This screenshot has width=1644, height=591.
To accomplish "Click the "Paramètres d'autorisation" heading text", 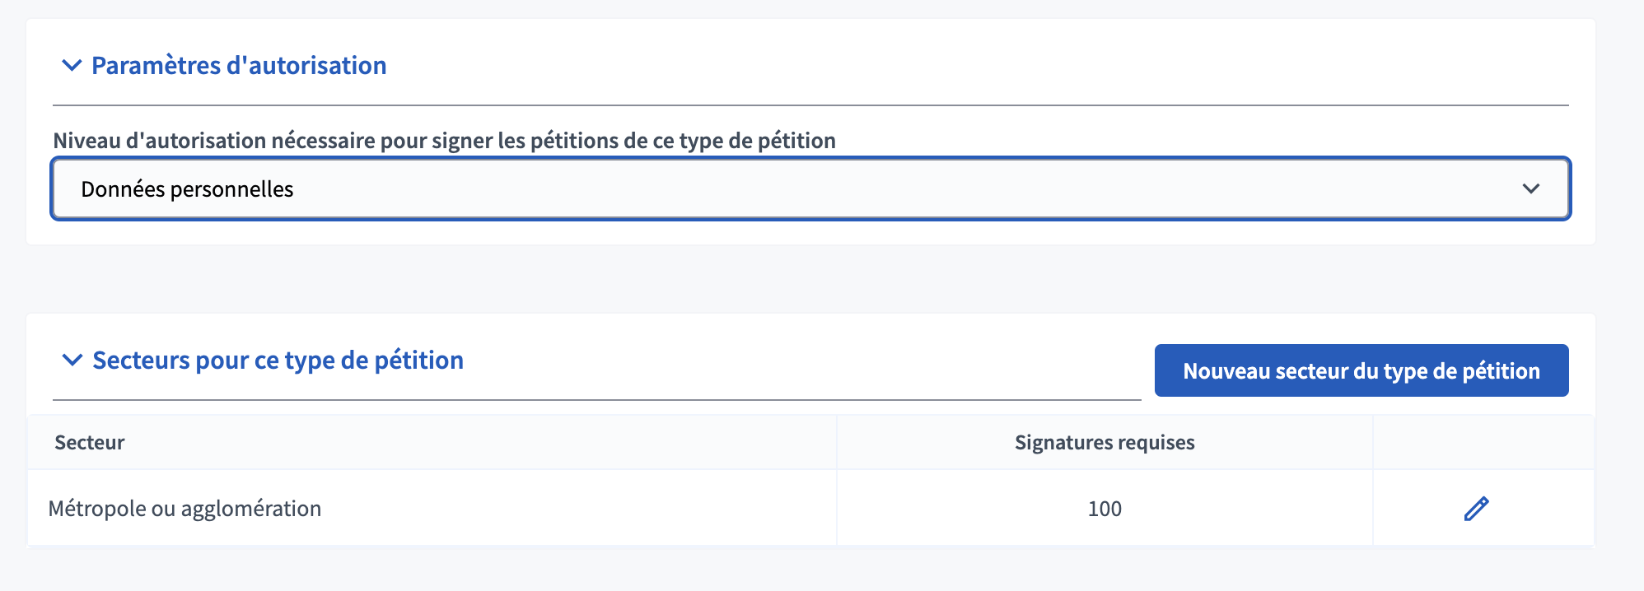I will pyautogui.click(x=239, y=65).
